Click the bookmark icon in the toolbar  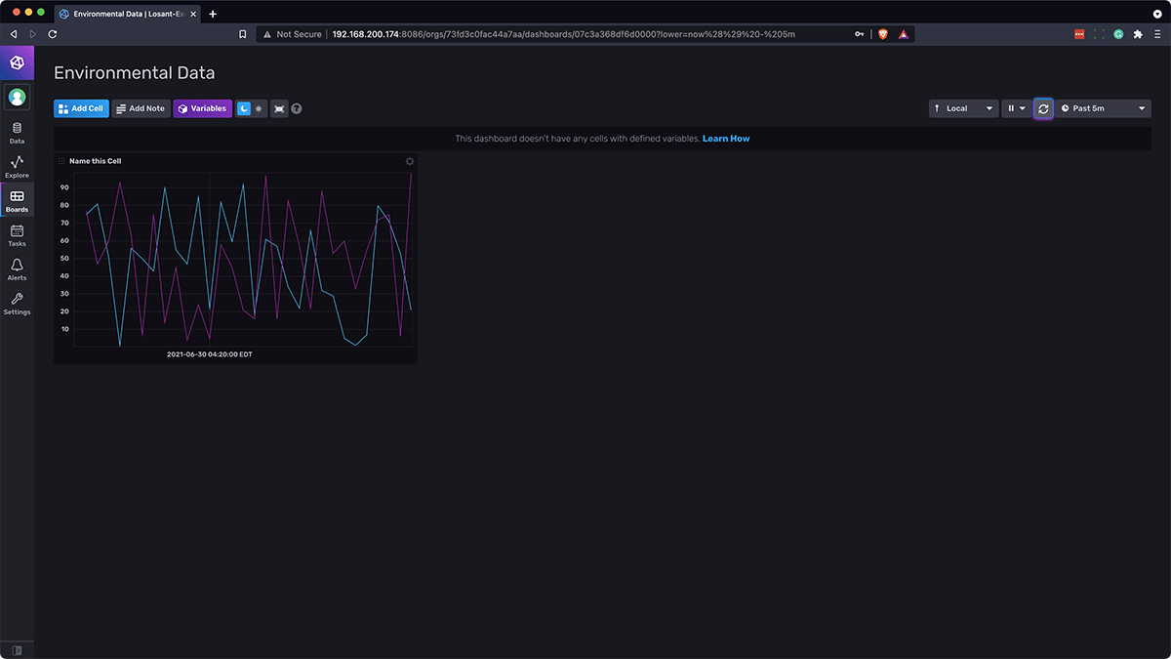pyautogui.click(x=243, y=34)
